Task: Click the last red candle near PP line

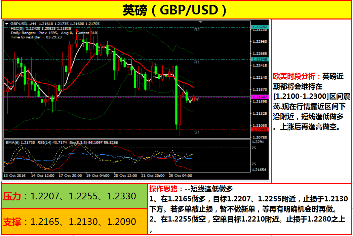Action: [194, 98]
